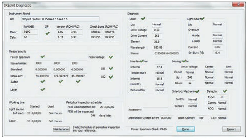Click the checkmark beside piezo value 101

(x=111, y=68)
